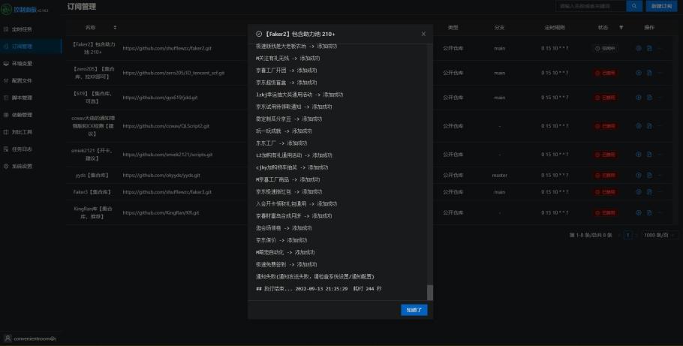The width and height of the screenshot is (683, 346).
Task: Click the 知道了 button in the log dialog
Action: [x=414, y=309]
